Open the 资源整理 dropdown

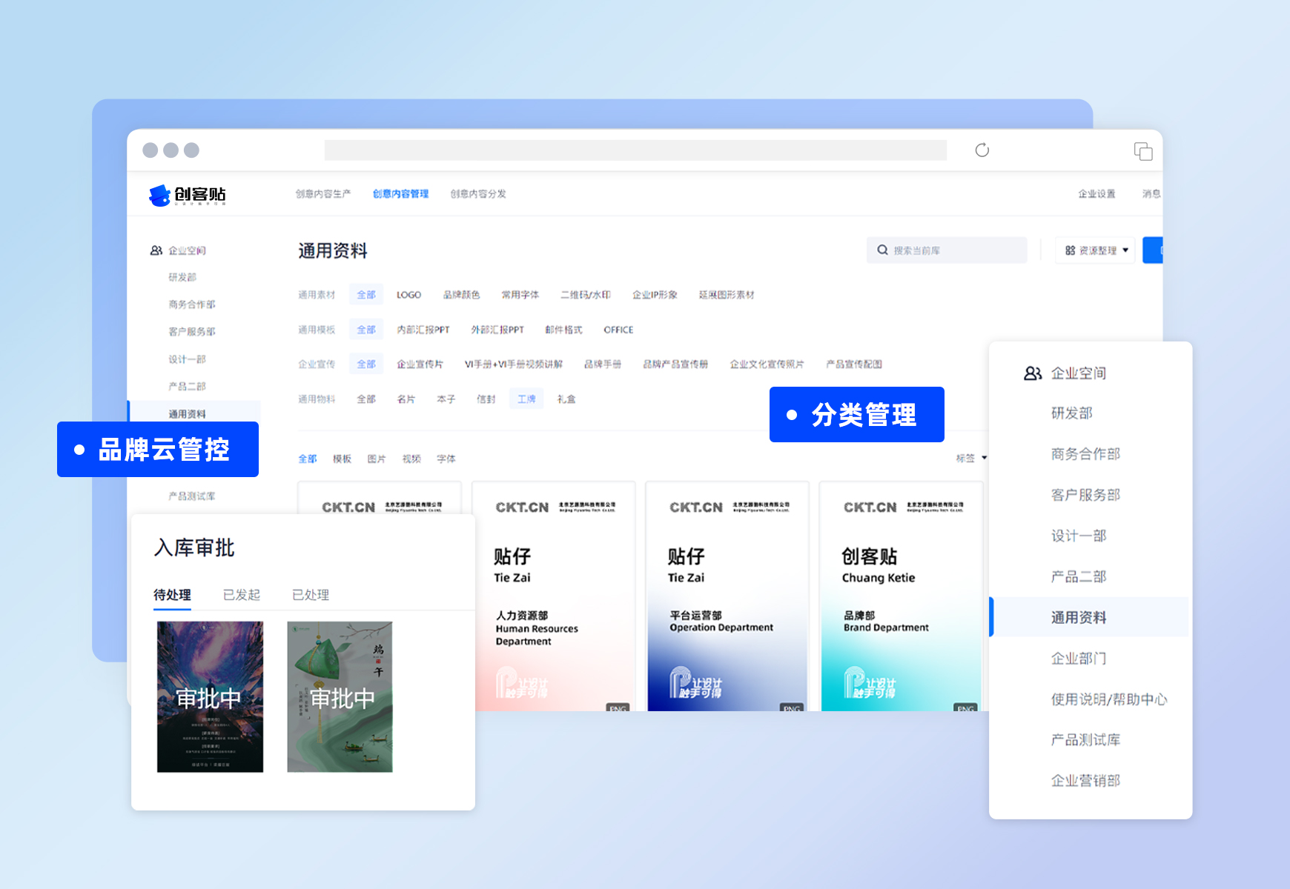tap(1096, 250)
